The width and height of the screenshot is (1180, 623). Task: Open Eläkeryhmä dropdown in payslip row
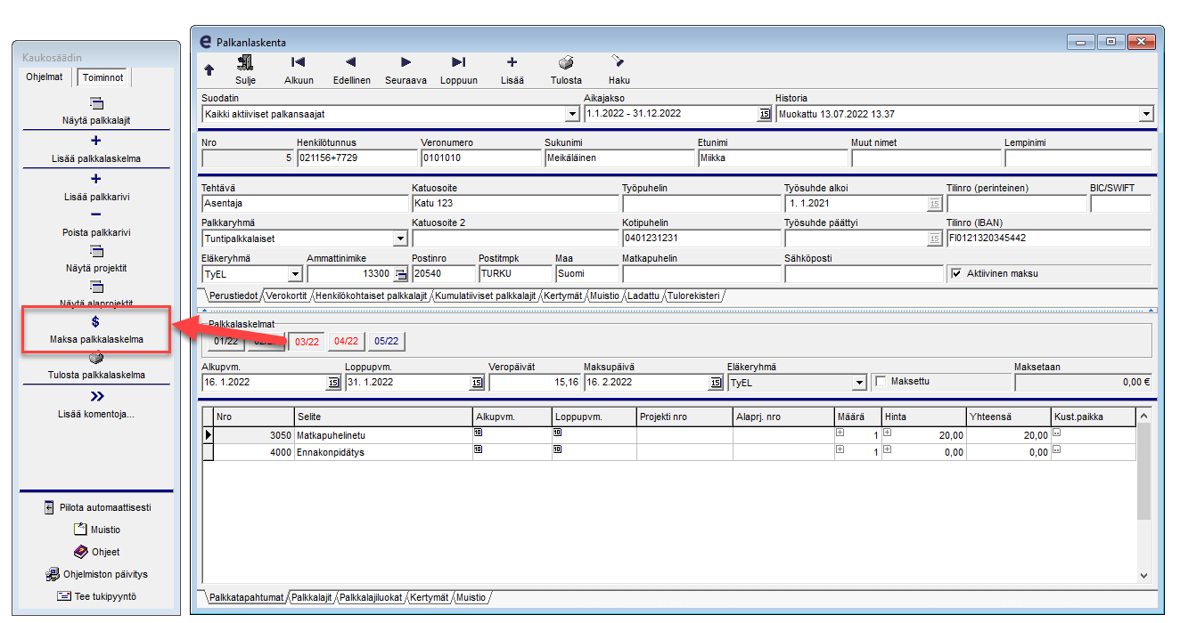point(860,383)
